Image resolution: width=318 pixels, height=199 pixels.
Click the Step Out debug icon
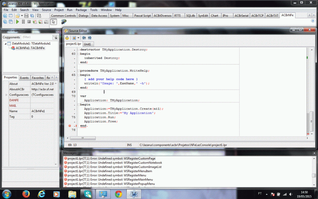click(46, 22)
